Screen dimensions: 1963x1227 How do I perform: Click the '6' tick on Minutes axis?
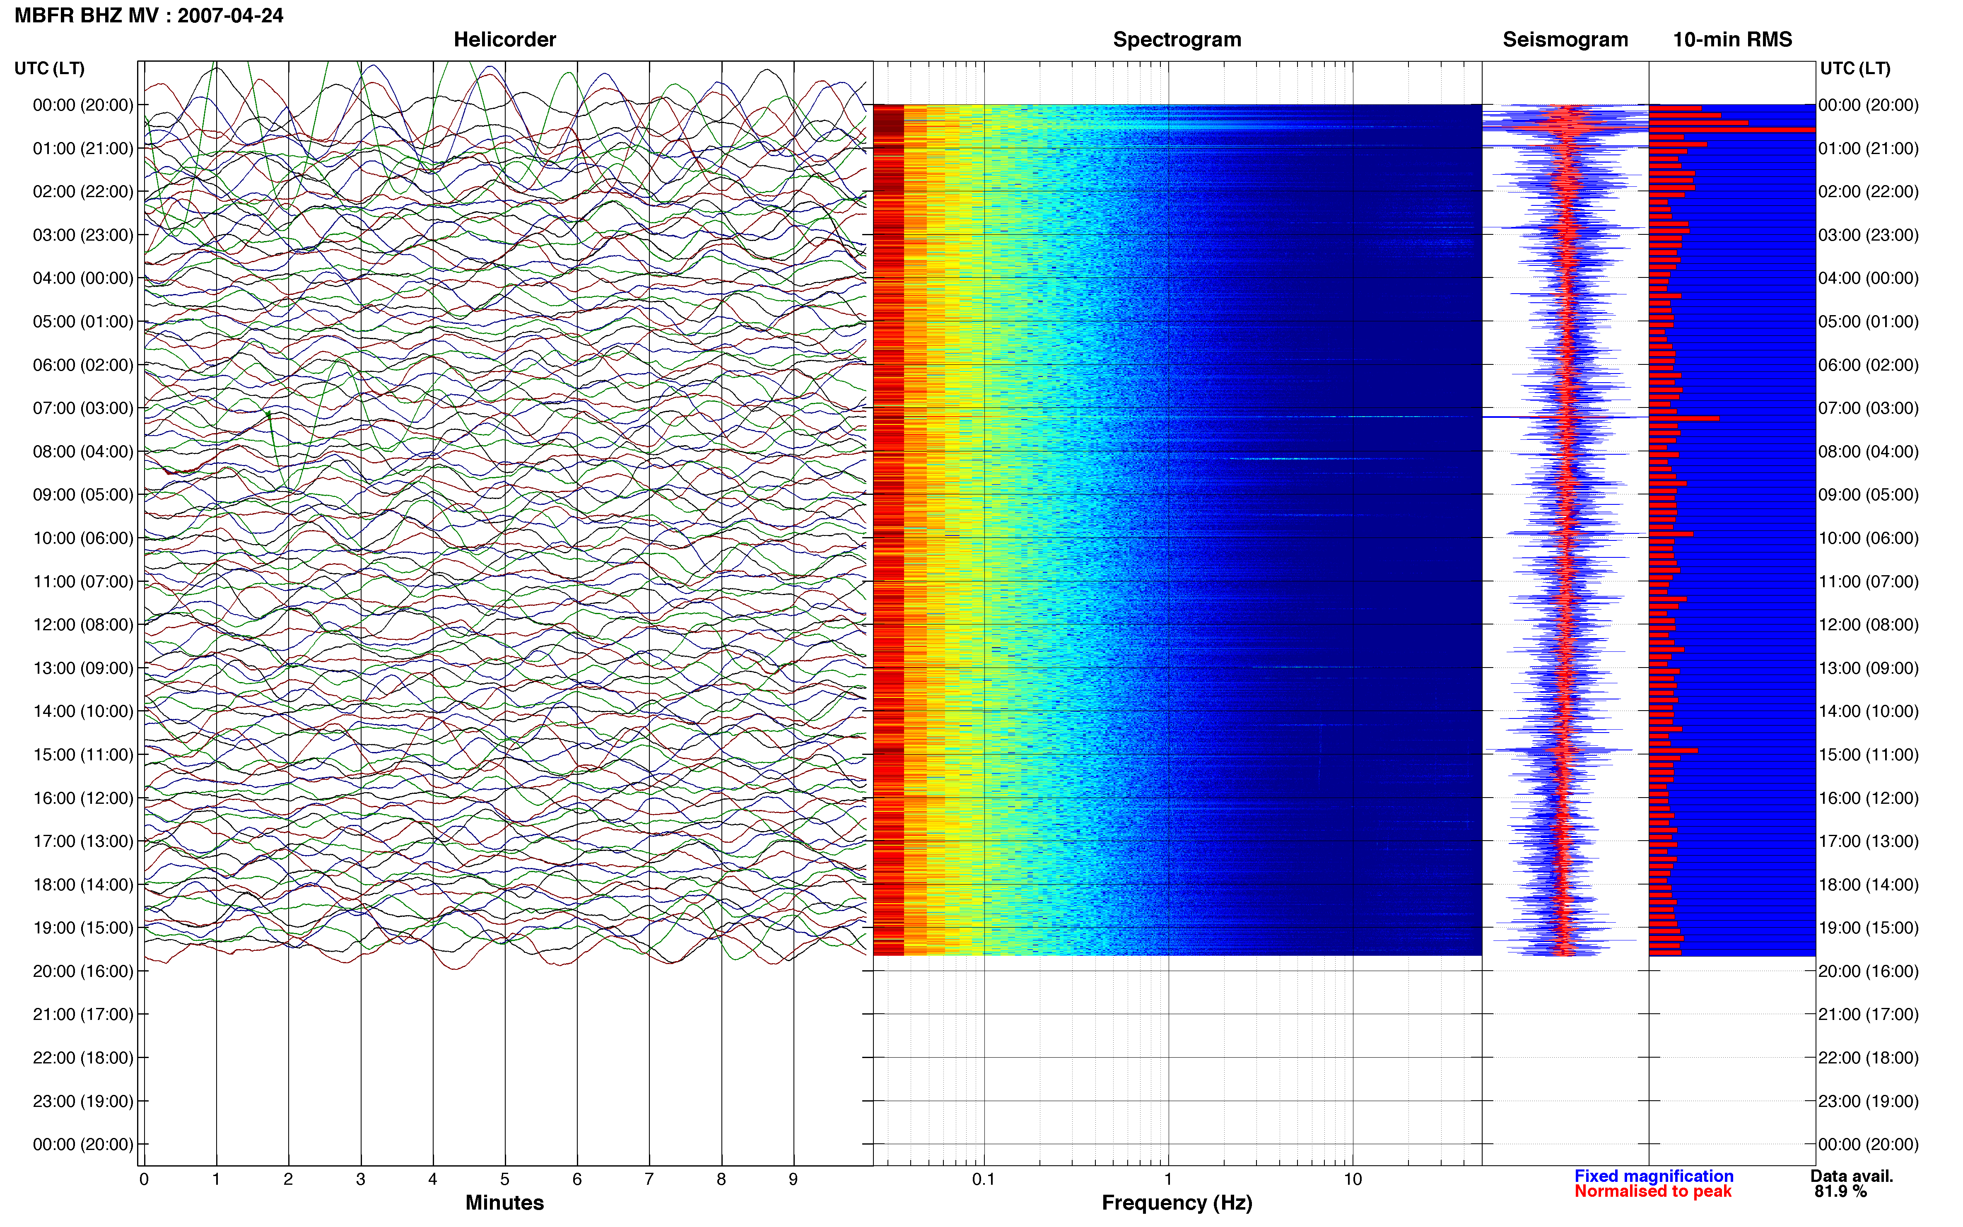pyautogui.click(x=577, y=1180)
